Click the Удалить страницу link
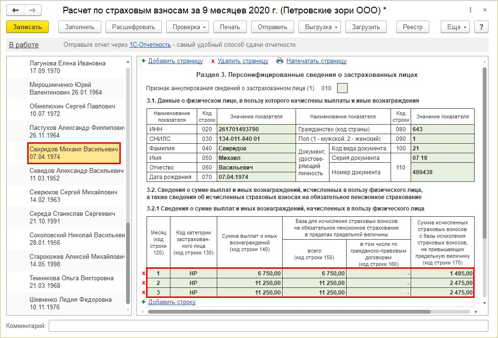Image resolution: width=498 pixels, height=338 pixels. coord(243,61)
